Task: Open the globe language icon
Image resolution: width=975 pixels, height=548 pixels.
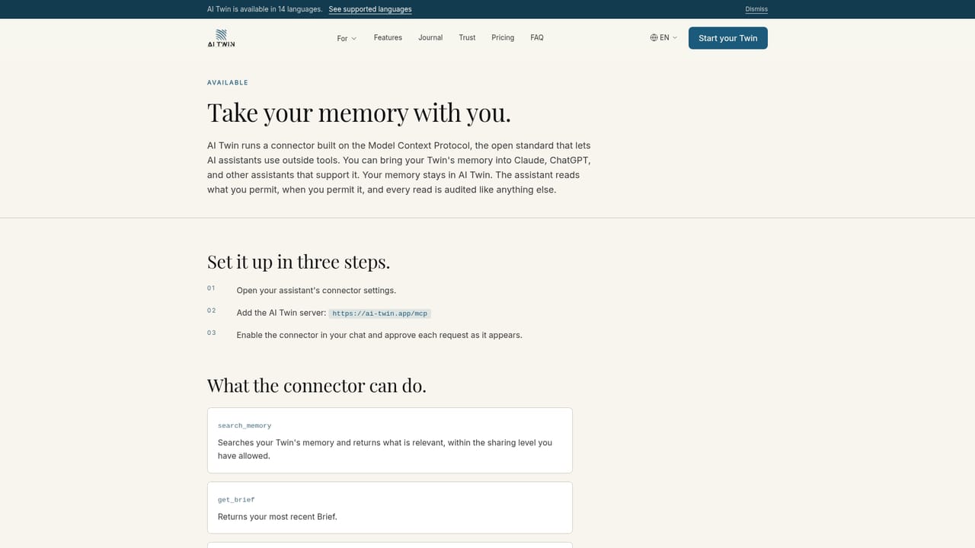Action: [654, 37]
